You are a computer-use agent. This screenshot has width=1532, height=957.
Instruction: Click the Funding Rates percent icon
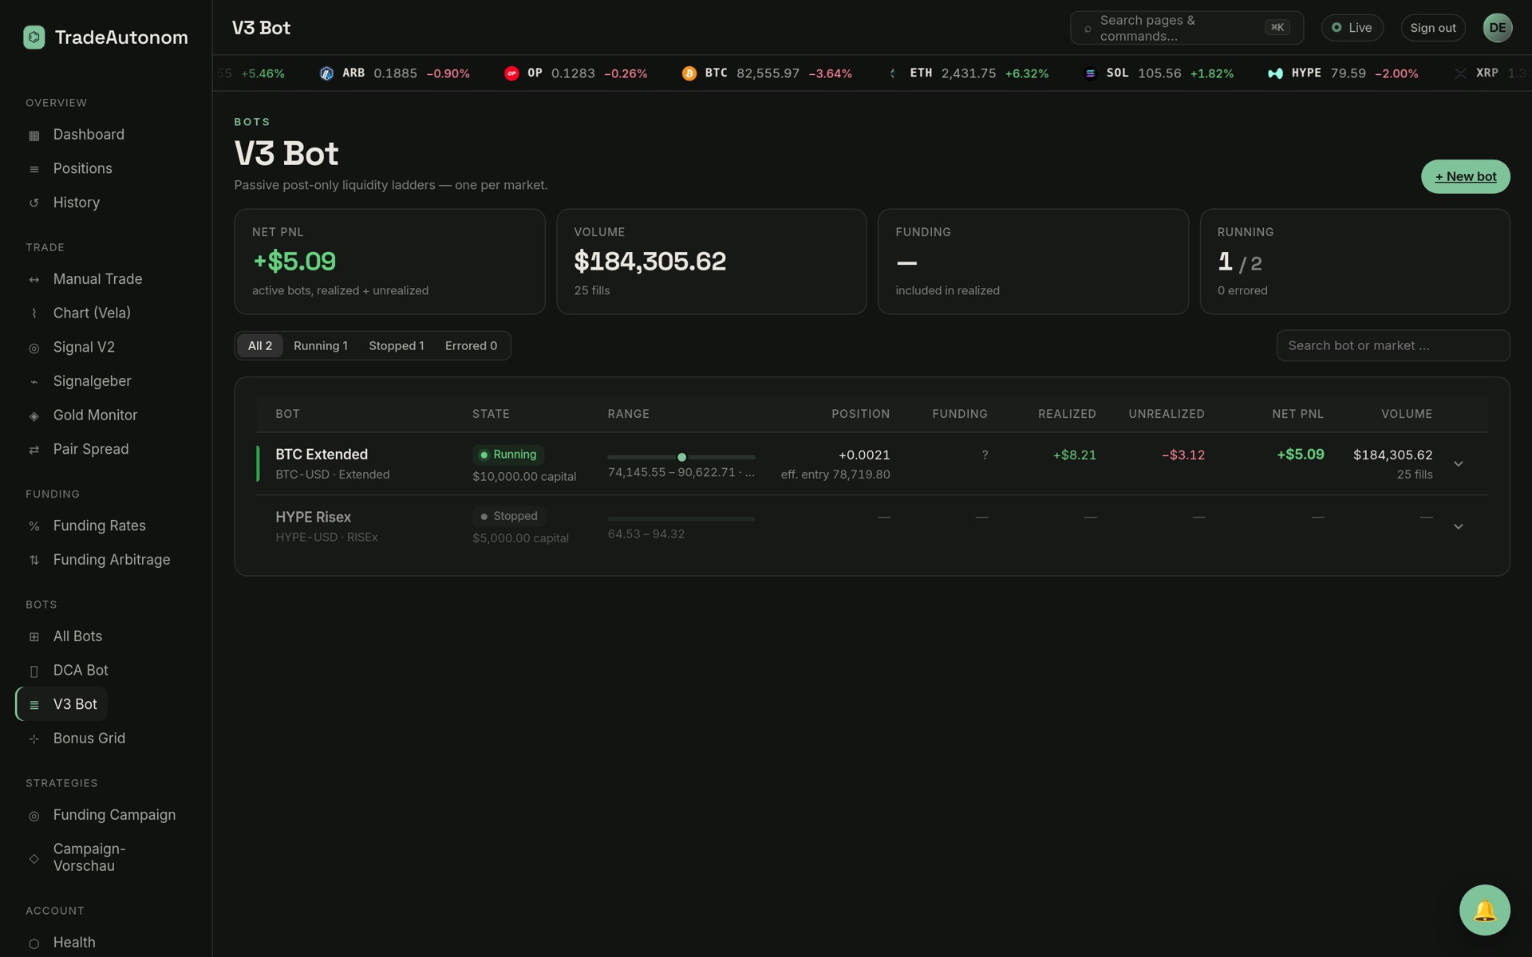(x=34, y=526)
